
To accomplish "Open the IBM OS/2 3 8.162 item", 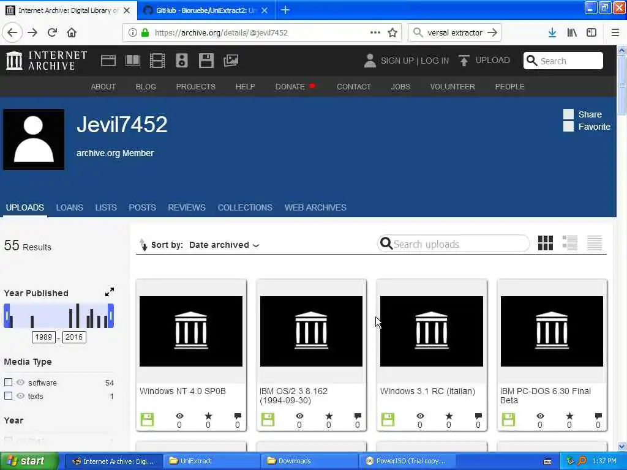I will point(311,355).
